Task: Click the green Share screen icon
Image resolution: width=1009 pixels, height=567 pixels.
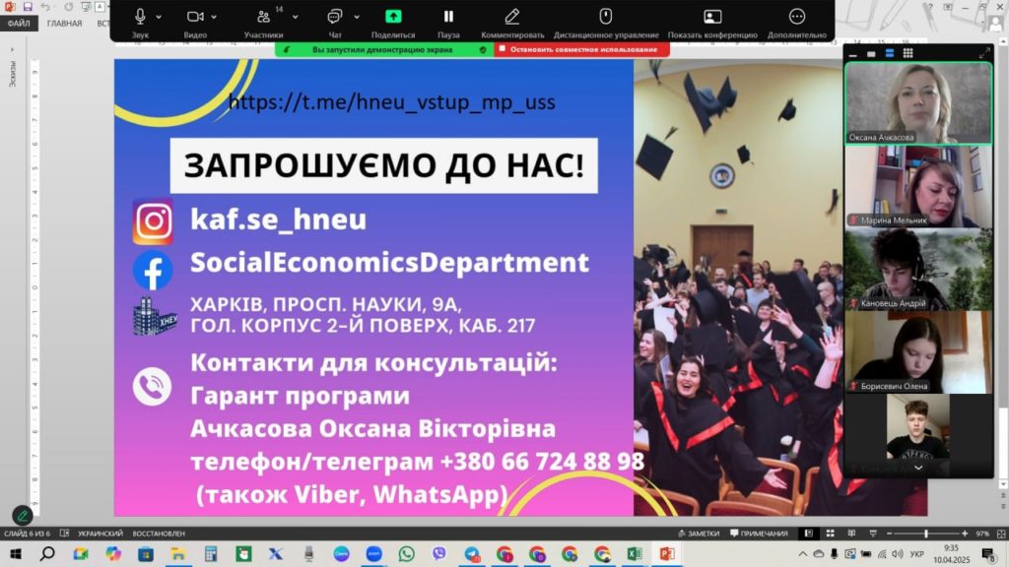Action: [393, 17]
